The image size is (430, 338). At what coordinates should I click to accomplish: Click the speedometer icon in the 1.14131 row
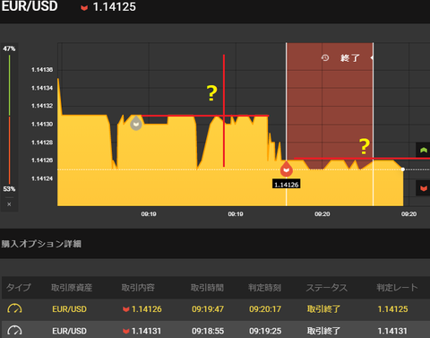coord(14,331)
